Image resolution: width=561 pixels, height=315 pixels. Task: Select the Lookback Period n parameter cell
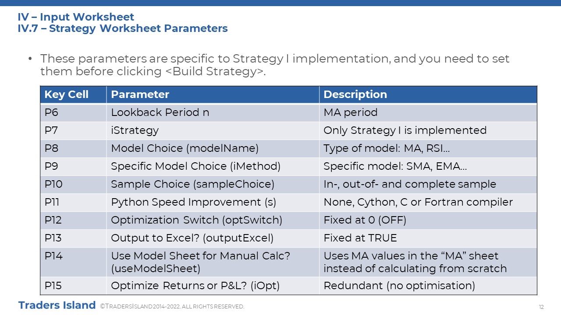213,112
